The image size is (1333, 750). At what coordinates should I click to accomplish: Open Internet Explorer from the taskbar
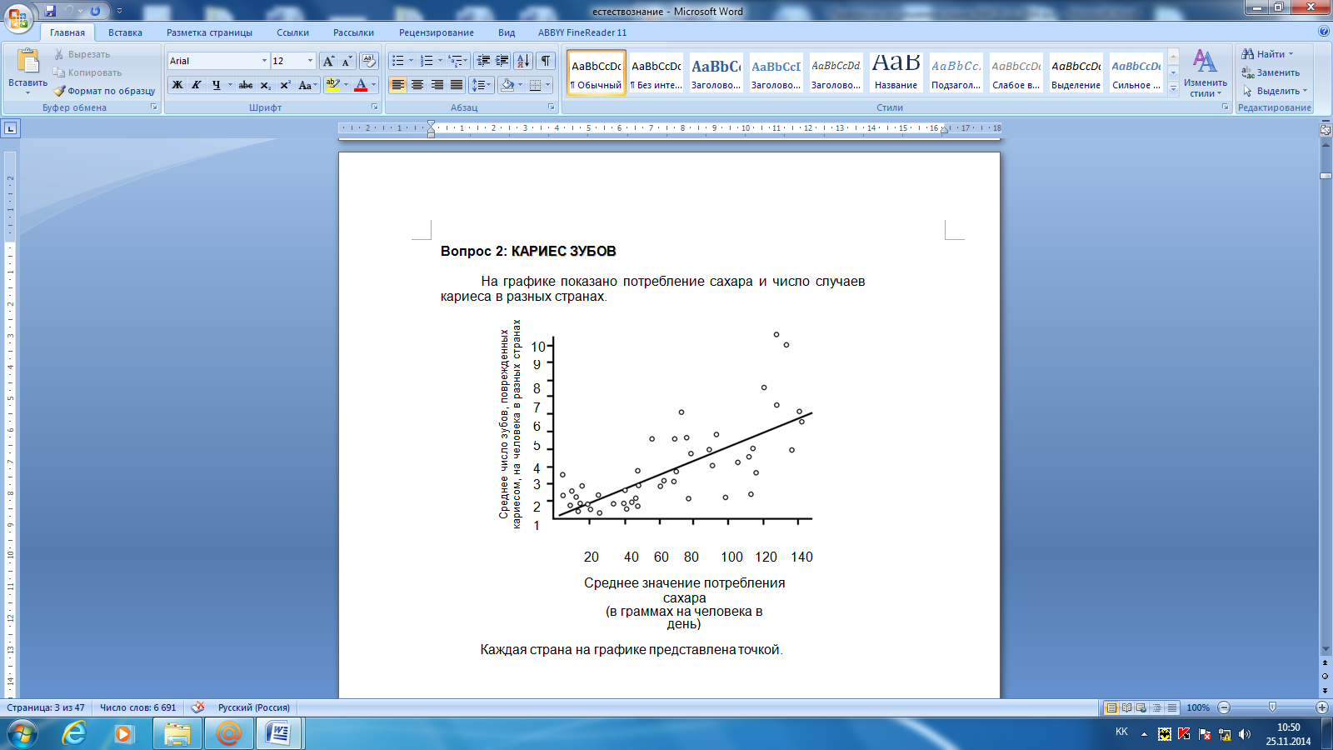click(x=74, y=733)
